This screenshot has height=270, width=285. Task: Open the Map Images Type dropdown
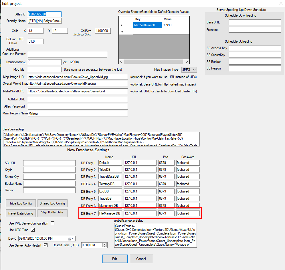(x=189, y=70)
